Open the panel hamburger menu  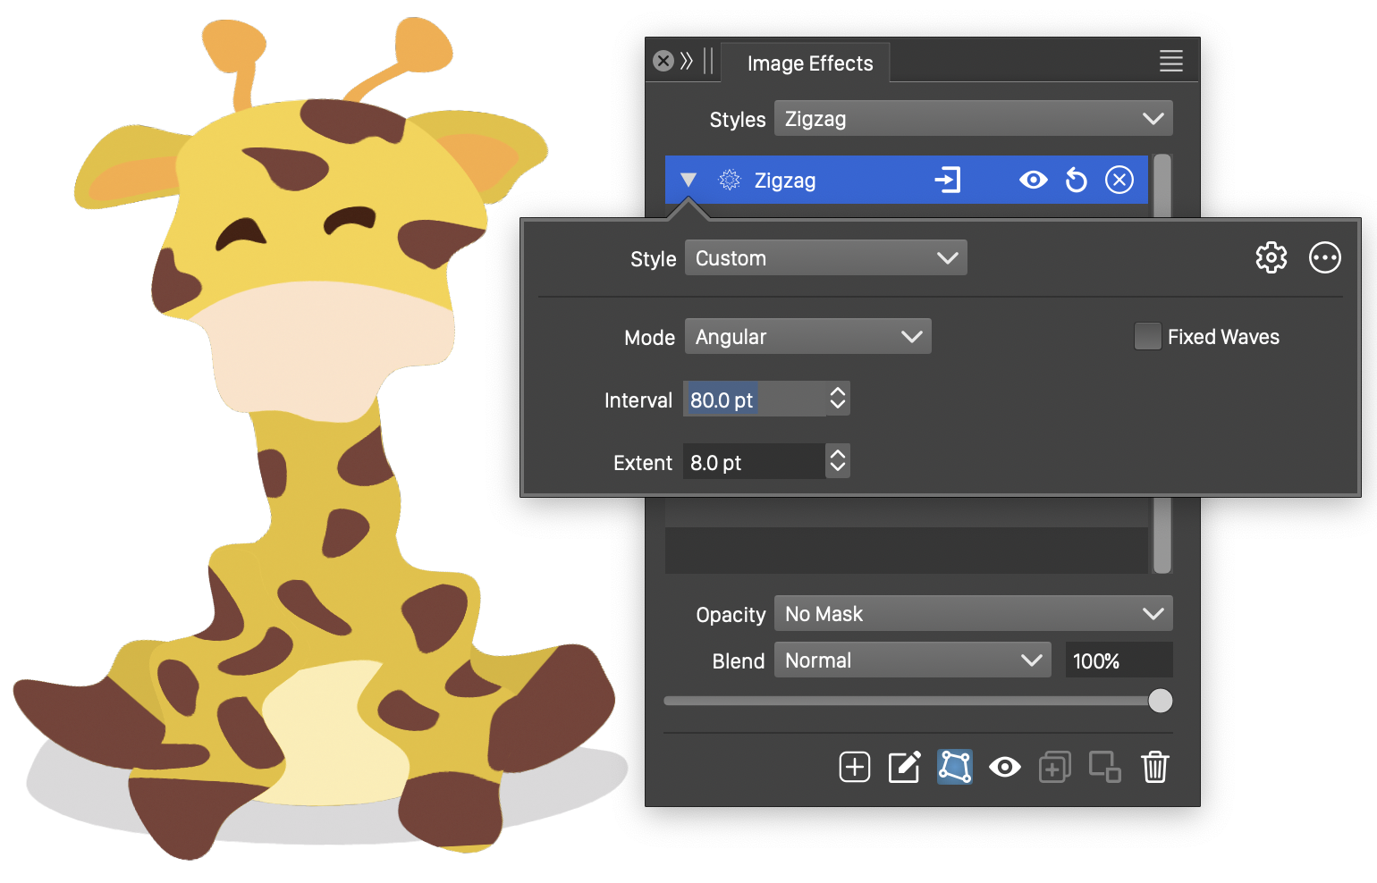coord(1170,61)
